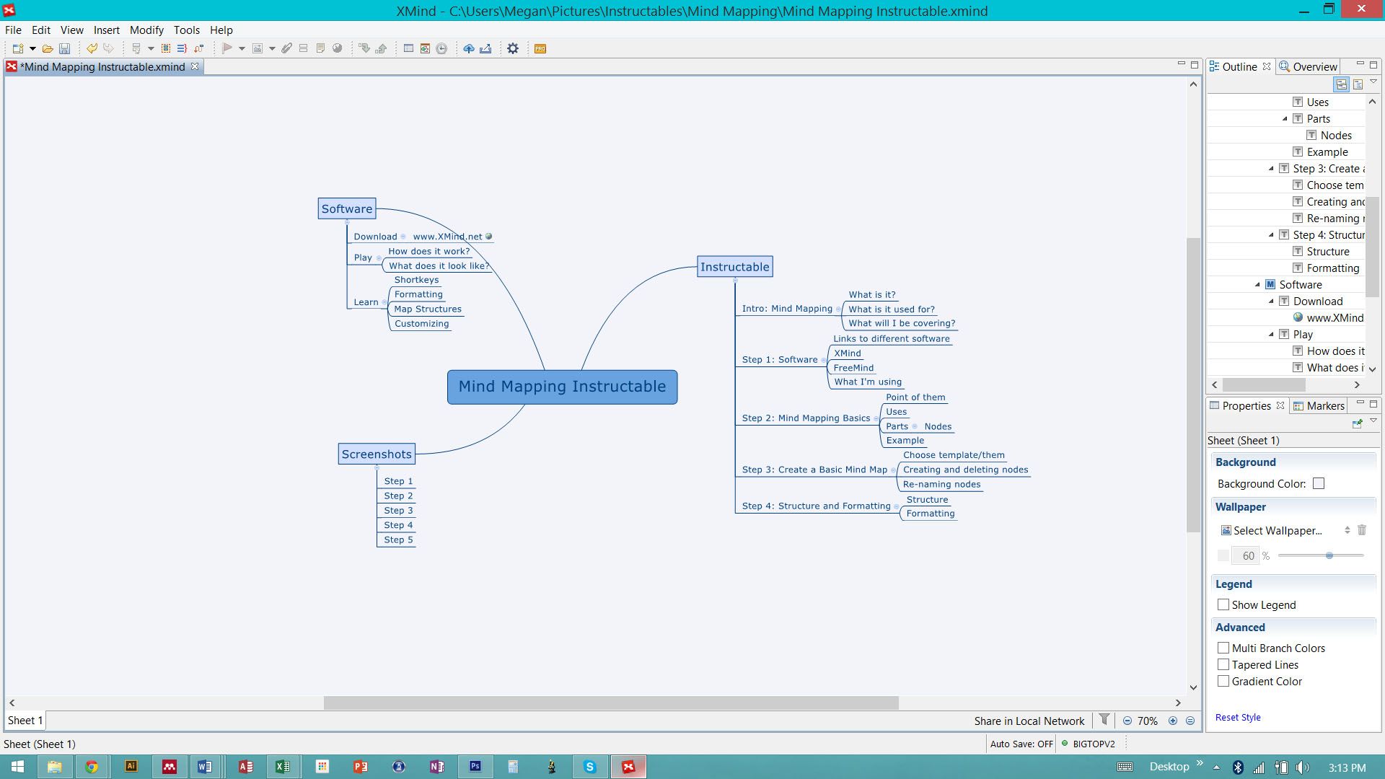Enable Multi Branch Colors
This screenshot has height=779, width=1385.
[x=1223, y=648]
